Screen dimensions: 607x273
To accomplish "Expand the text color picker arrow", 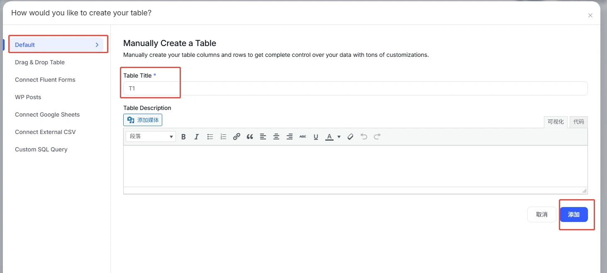I will pyautogui.click(x=339, y=136).
